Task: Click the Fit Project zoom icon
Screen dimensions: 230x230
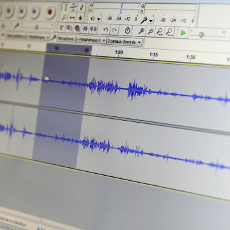Action: 169,33
